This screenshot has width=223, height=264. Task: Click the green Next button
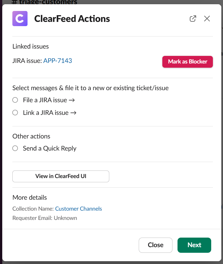point(194,245)
